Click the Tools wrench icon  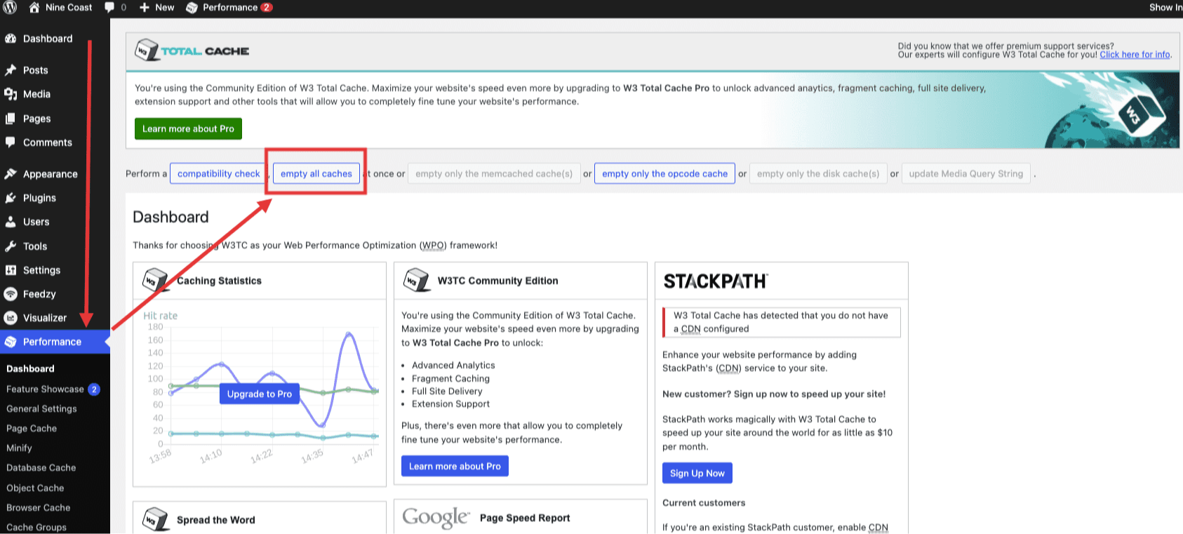pos(11,246)
